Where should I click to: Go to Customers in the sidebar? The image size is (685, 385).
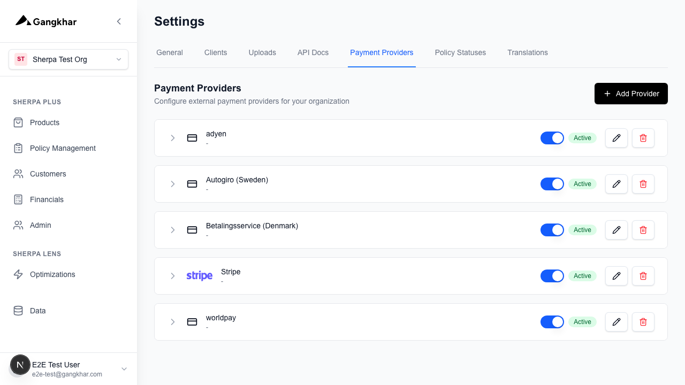pos(68,174)
